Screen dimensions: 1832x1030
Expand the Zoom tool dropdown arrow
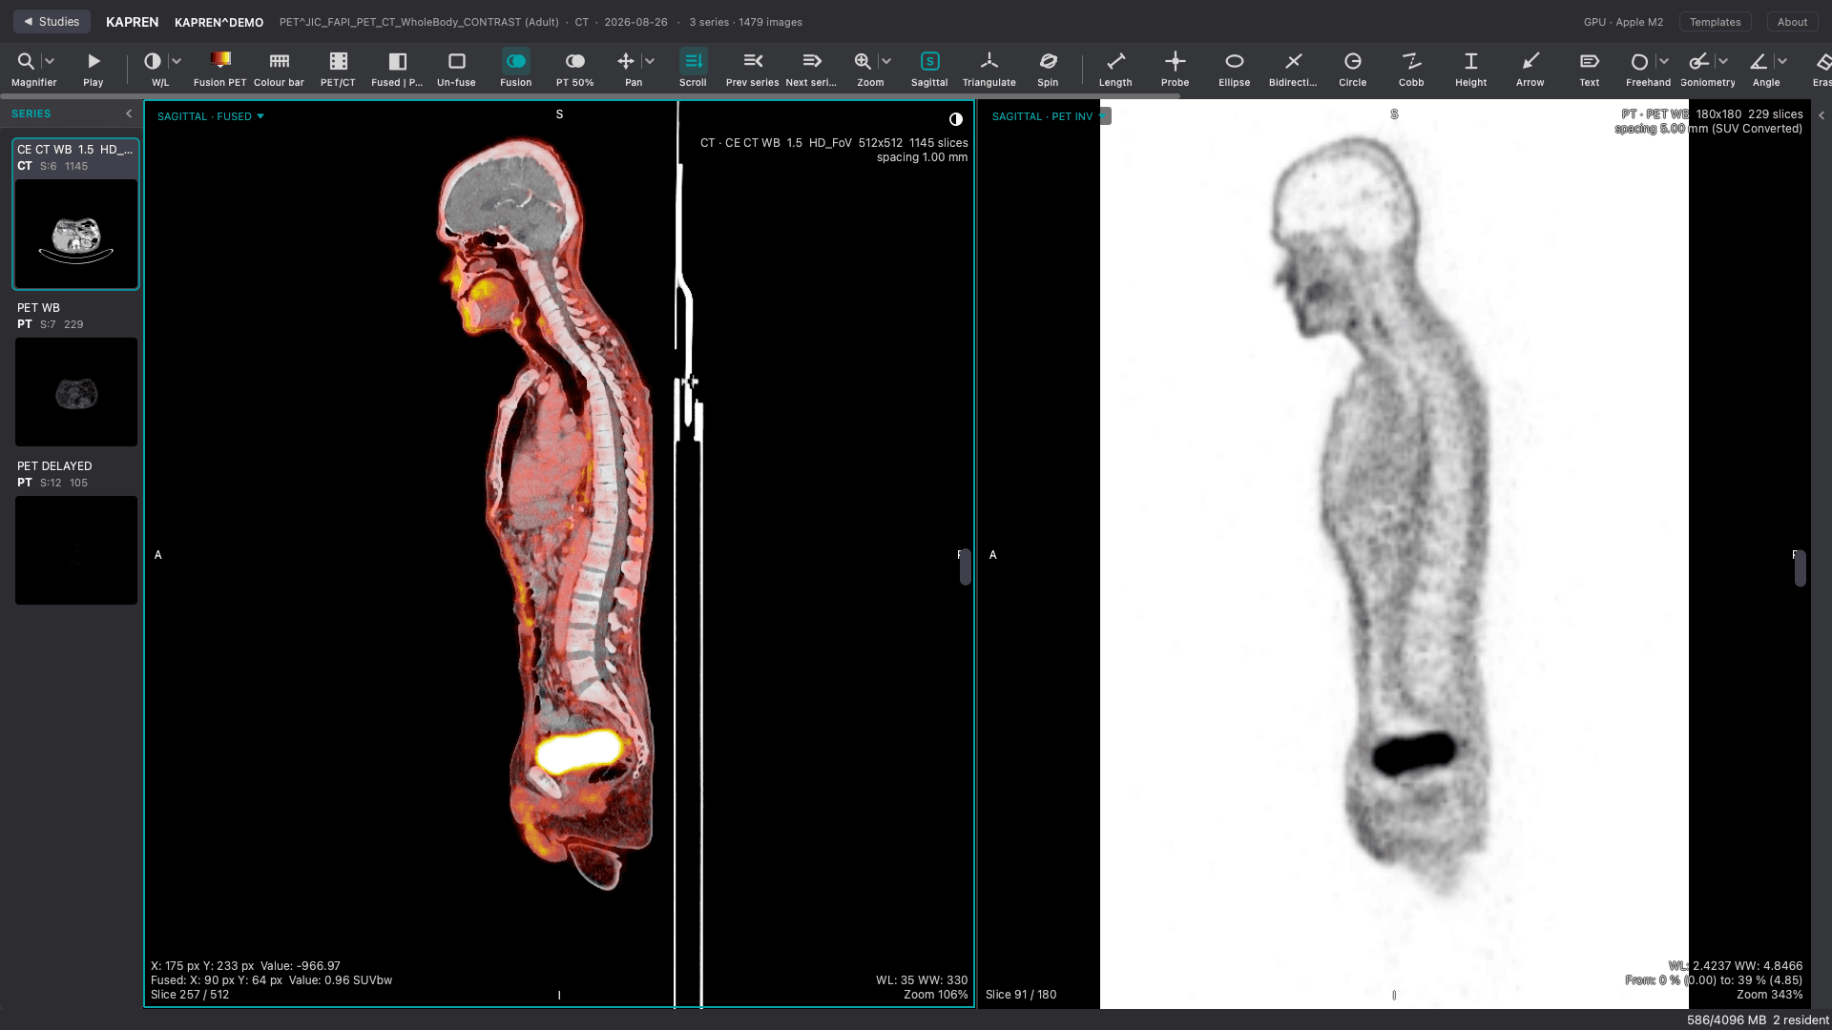(886, 61)
